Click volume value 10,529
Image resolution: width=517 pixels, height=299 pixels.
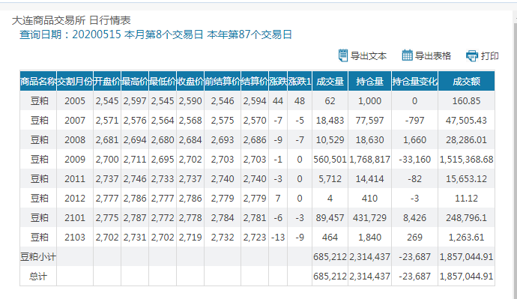pos(330,140)
